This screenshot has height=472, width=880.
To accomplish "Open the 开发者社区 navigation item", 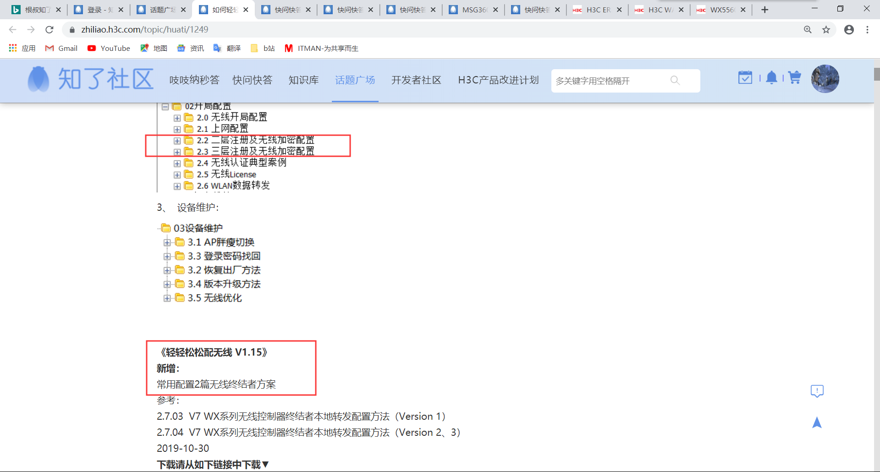I will [x=416, y=80].
